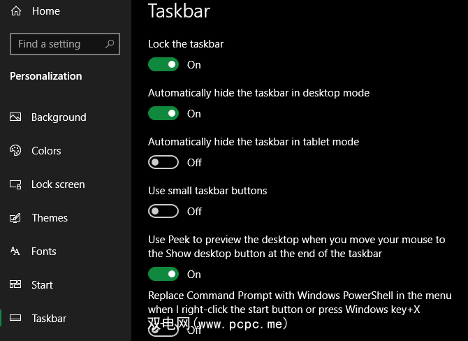This screenshot has width=468, height=341.
Task: Go to Lock screen settings
Action: click(58, 184)
